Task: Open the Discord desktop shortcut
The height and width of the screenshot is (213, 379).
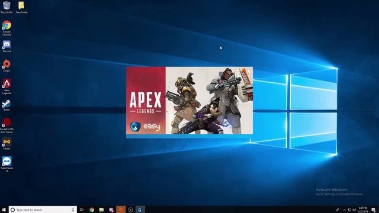Action: (x=7, y=46)
